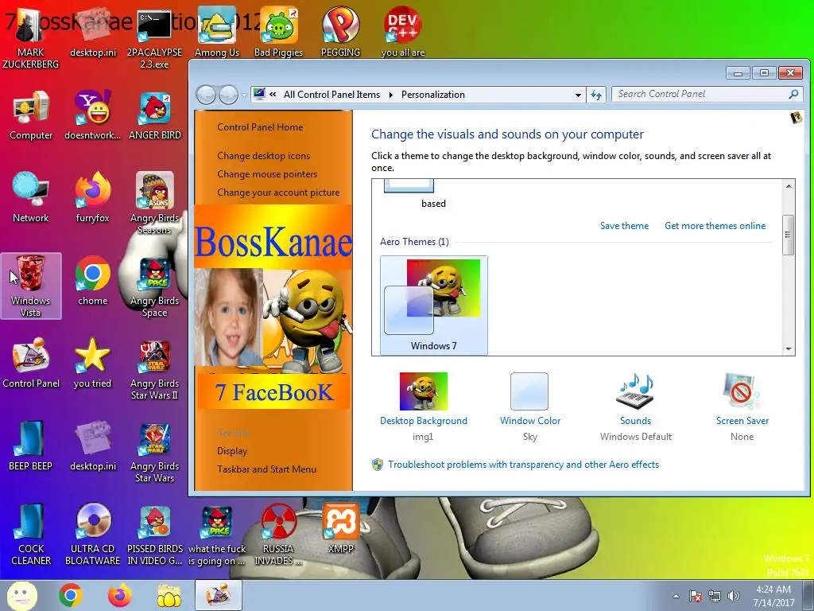The image size is (814, 611).
Task: Click theme list scroll-down arrow
Action: (789, 349)
